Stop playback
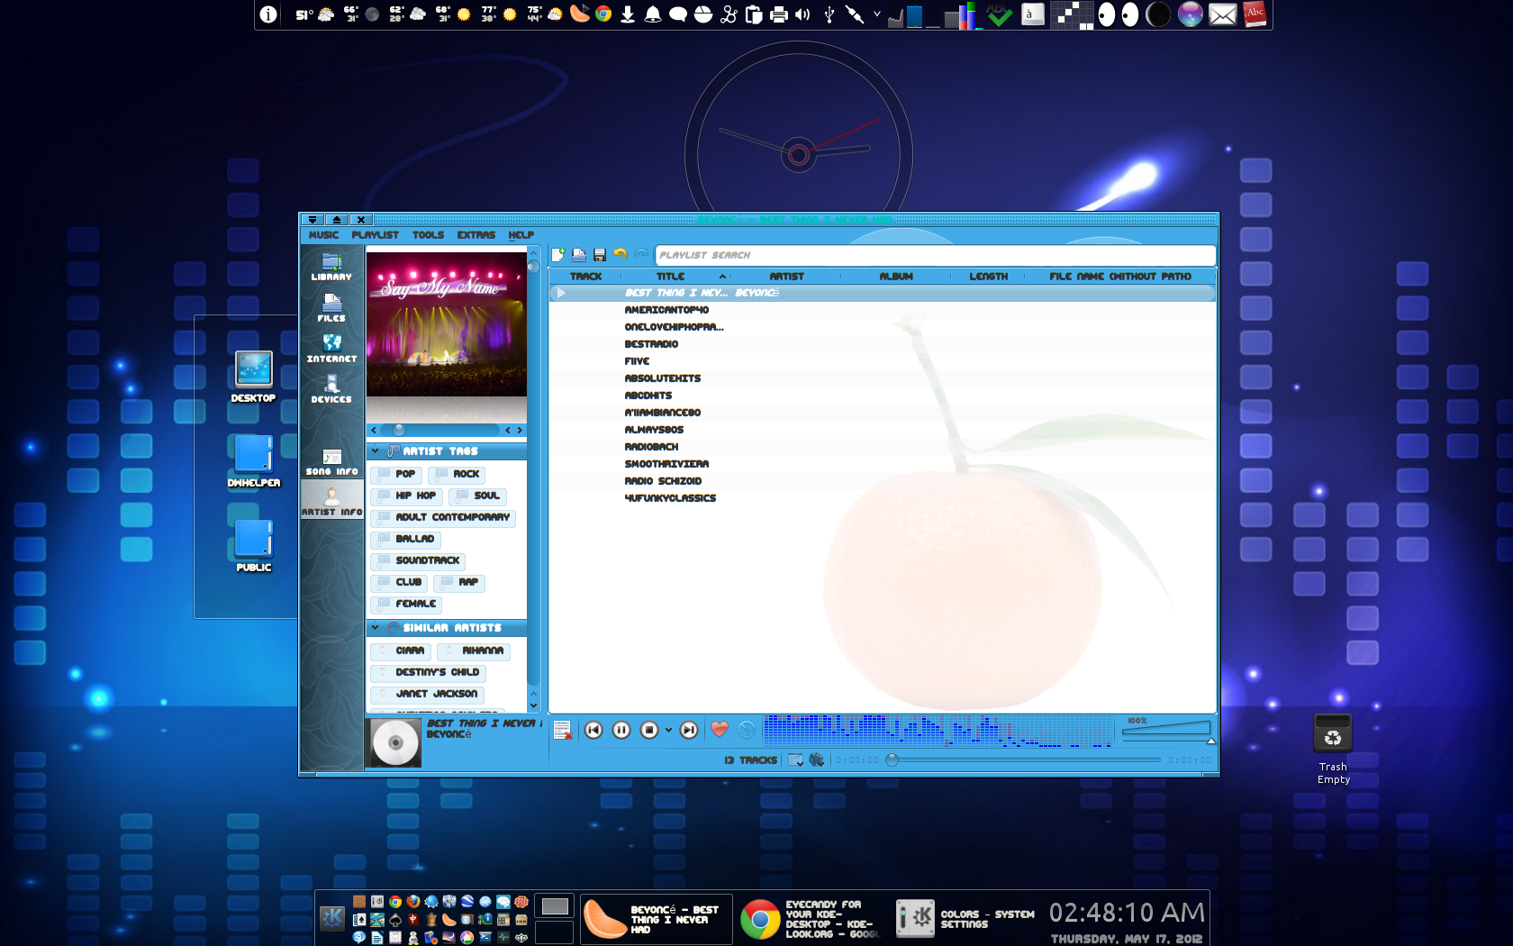This screenshot has width=1513, height=946. click(649, 730)
